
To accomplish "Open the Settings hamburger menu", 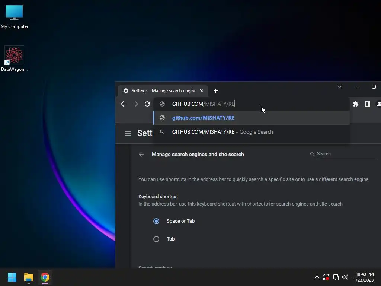I will (x=128, y=133).
